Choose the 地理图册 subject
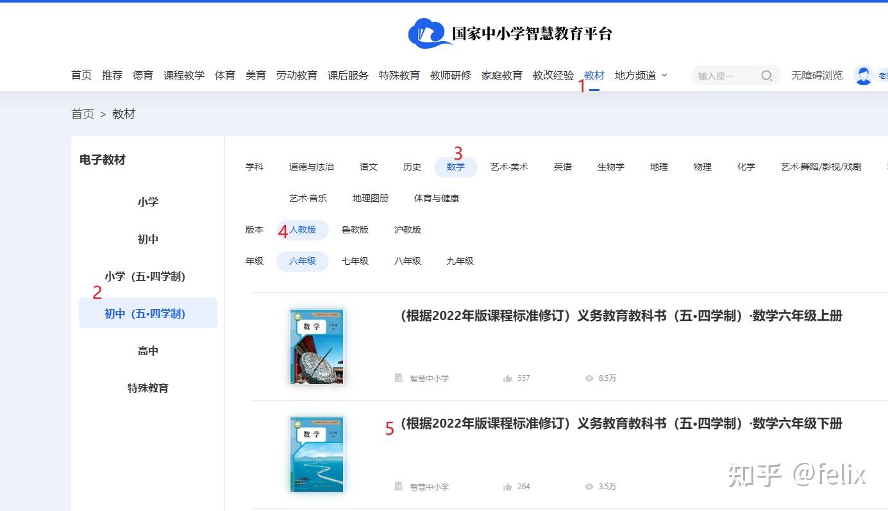The height and width of the screenshot is (511, 888). (371, 198)
